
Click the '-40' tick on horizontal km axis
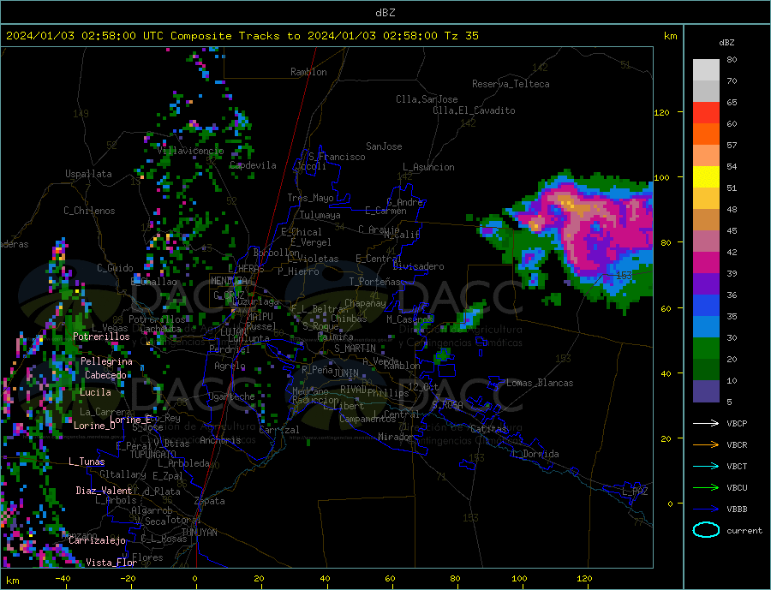[x=63, y=579]
